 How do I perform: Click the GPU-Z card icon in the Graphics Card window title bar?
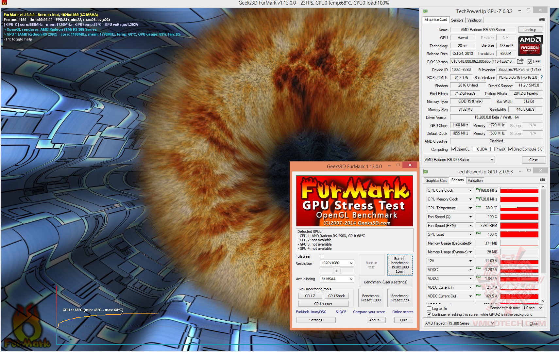point(425,11)
